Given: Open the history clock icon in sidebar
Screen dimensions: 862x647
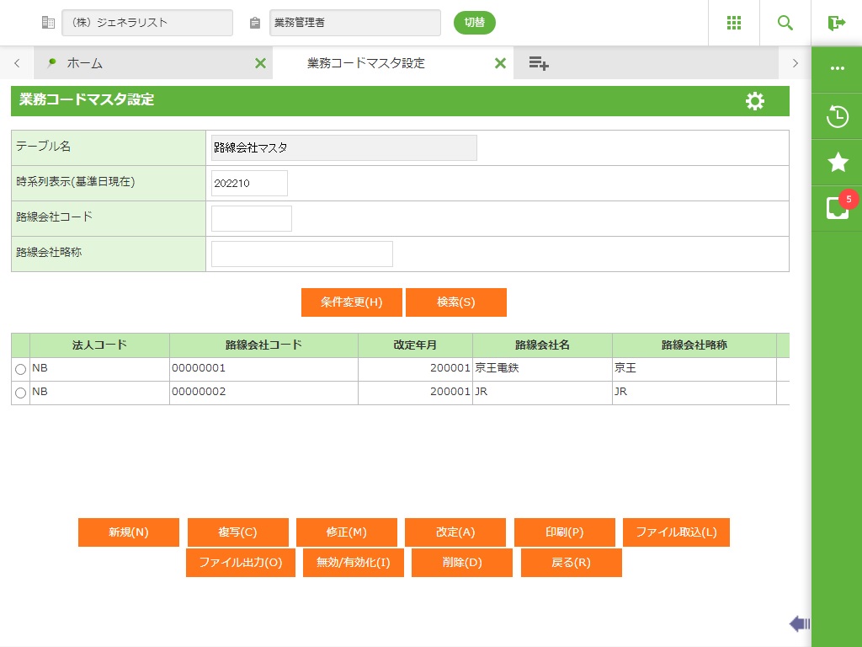Looking at the screenshot, I should tap(837, 116).
